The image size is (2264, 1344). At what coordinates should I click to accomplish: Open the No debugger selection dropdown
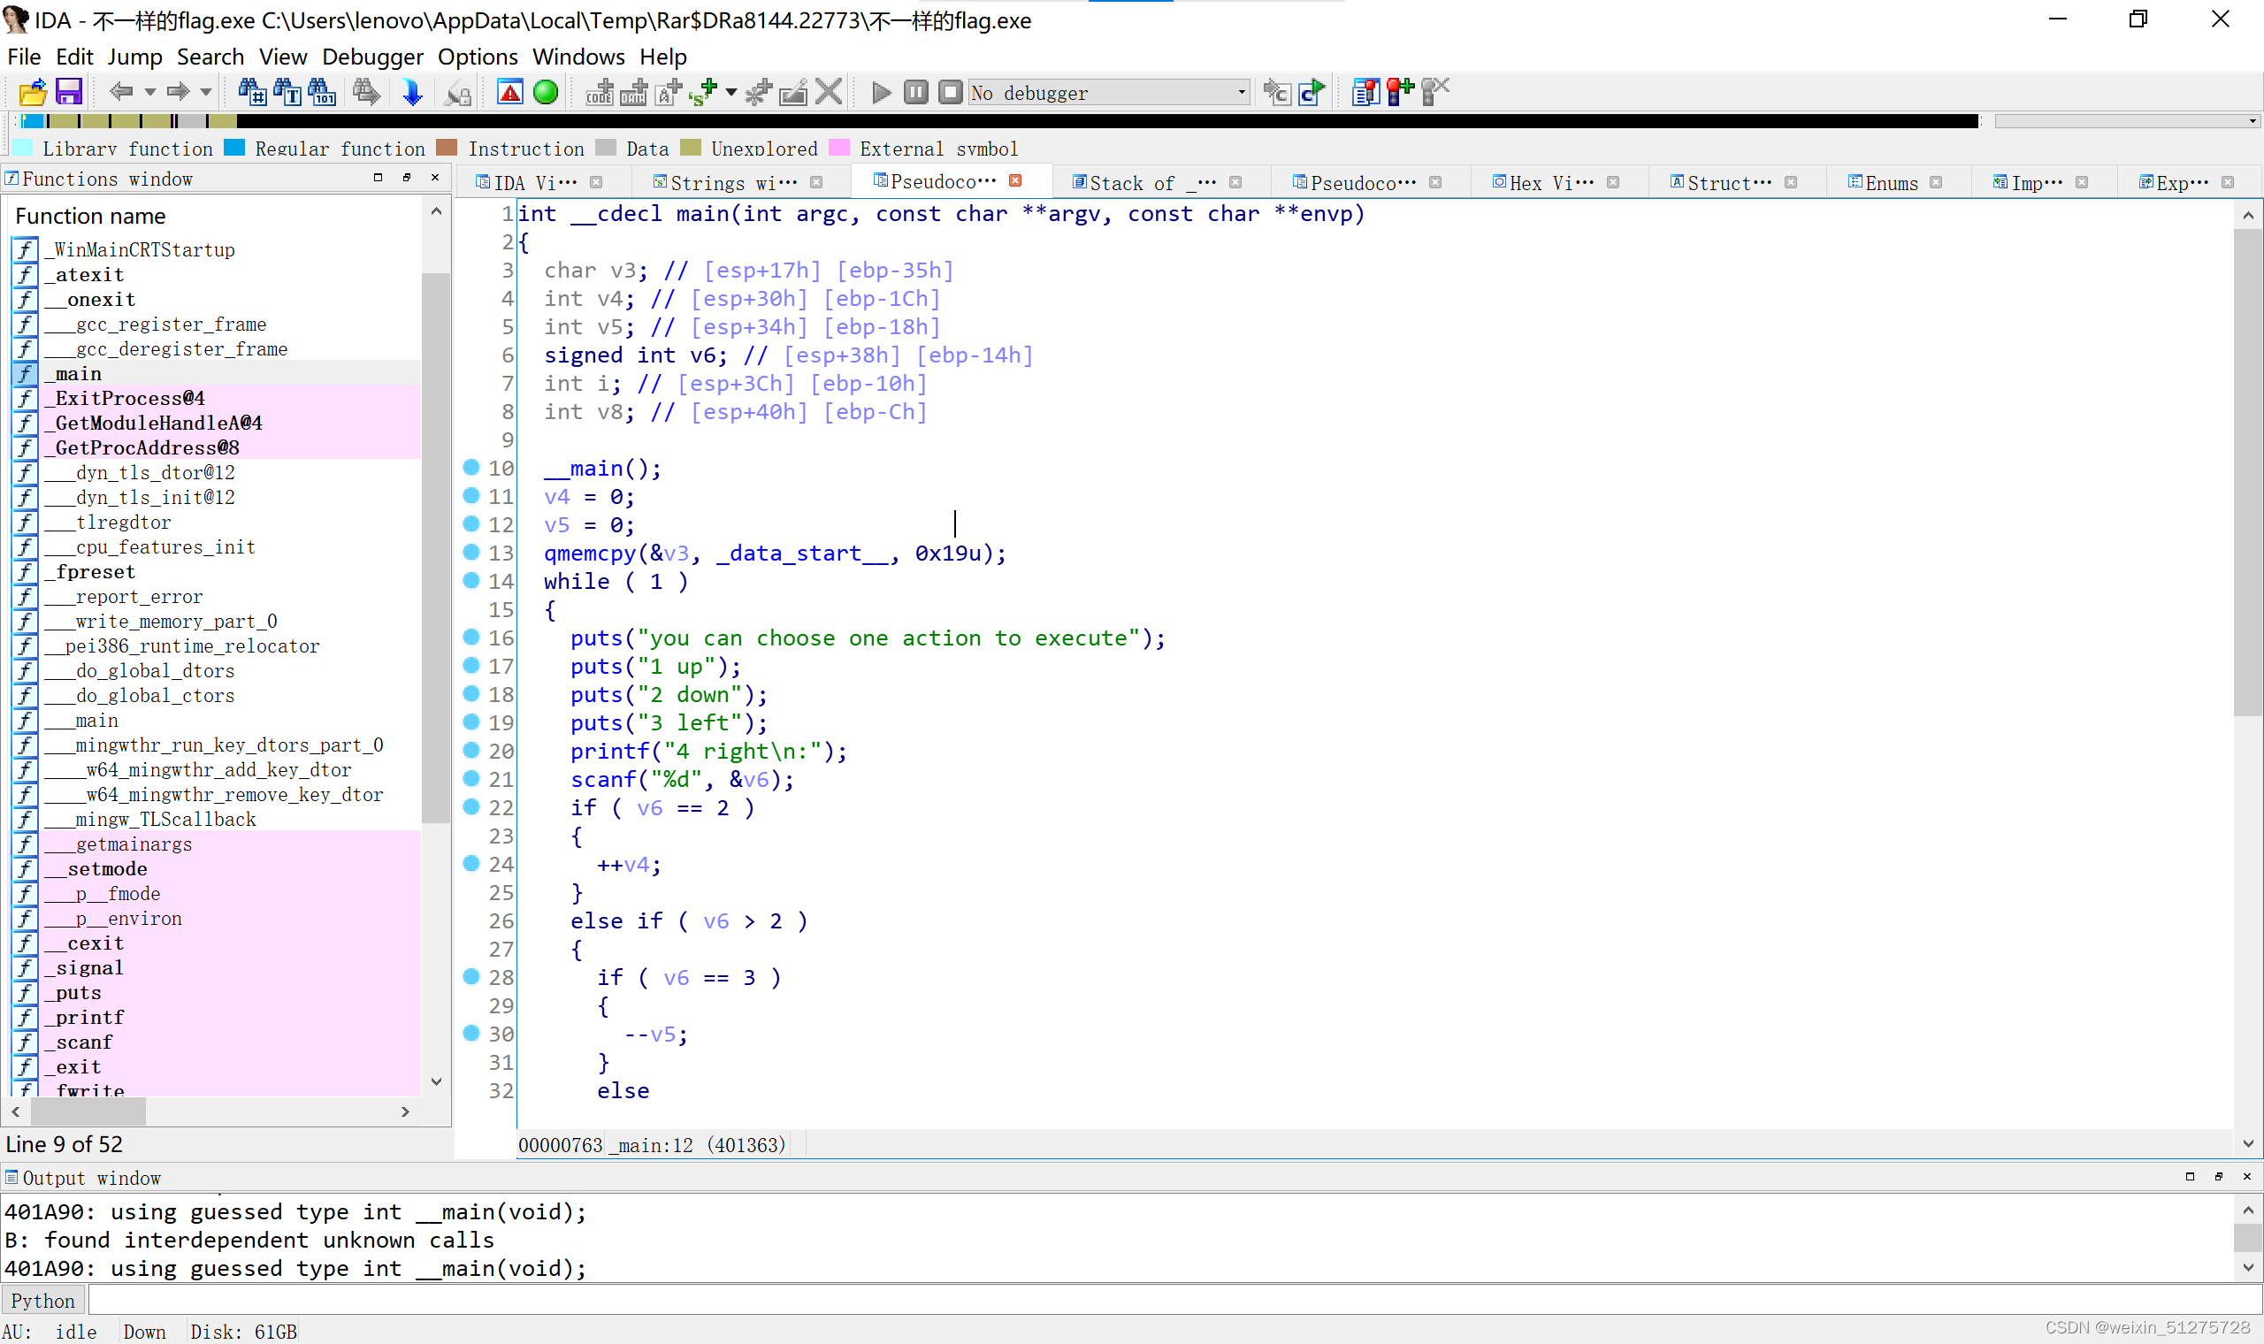tap(1109, 92)
